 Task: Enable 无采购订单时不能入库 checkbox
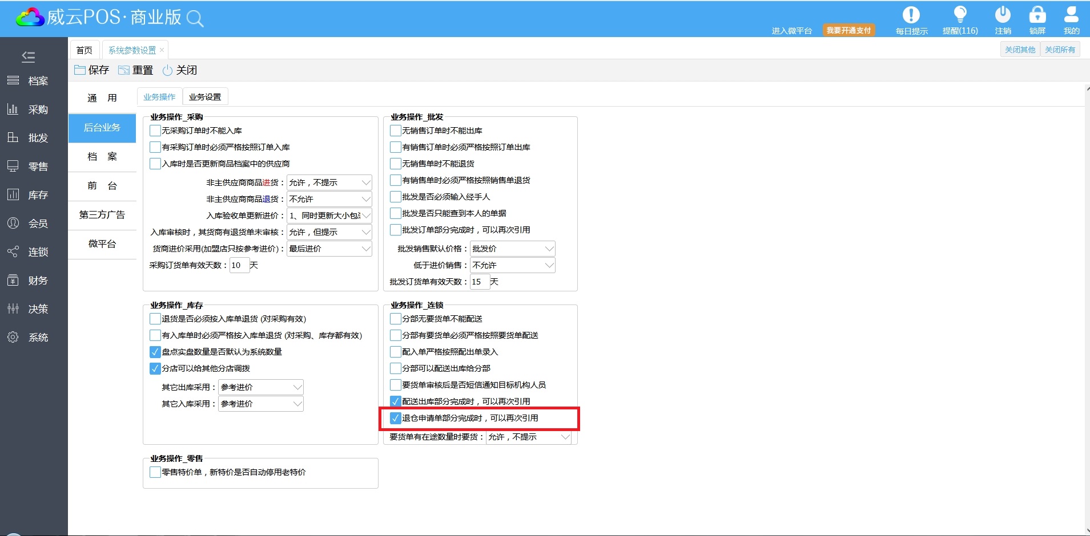(x=155, y=131)
